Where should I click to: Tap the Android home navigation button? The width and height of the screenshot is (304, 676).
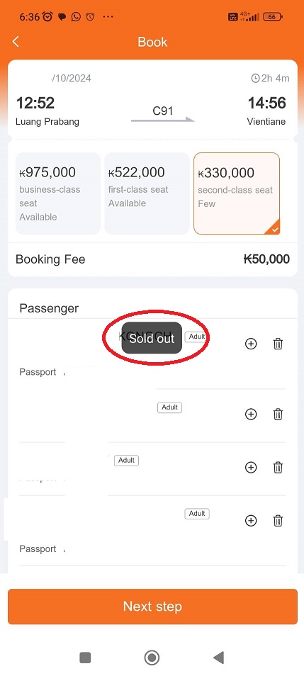[x=152, y=658]
